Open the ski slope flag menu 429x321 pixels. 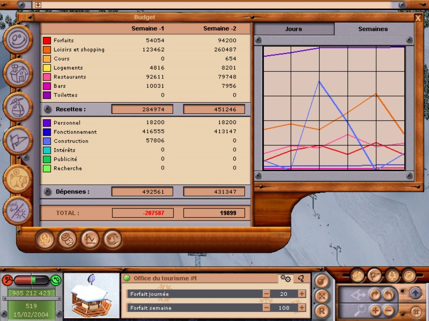[x=18, y=141]
